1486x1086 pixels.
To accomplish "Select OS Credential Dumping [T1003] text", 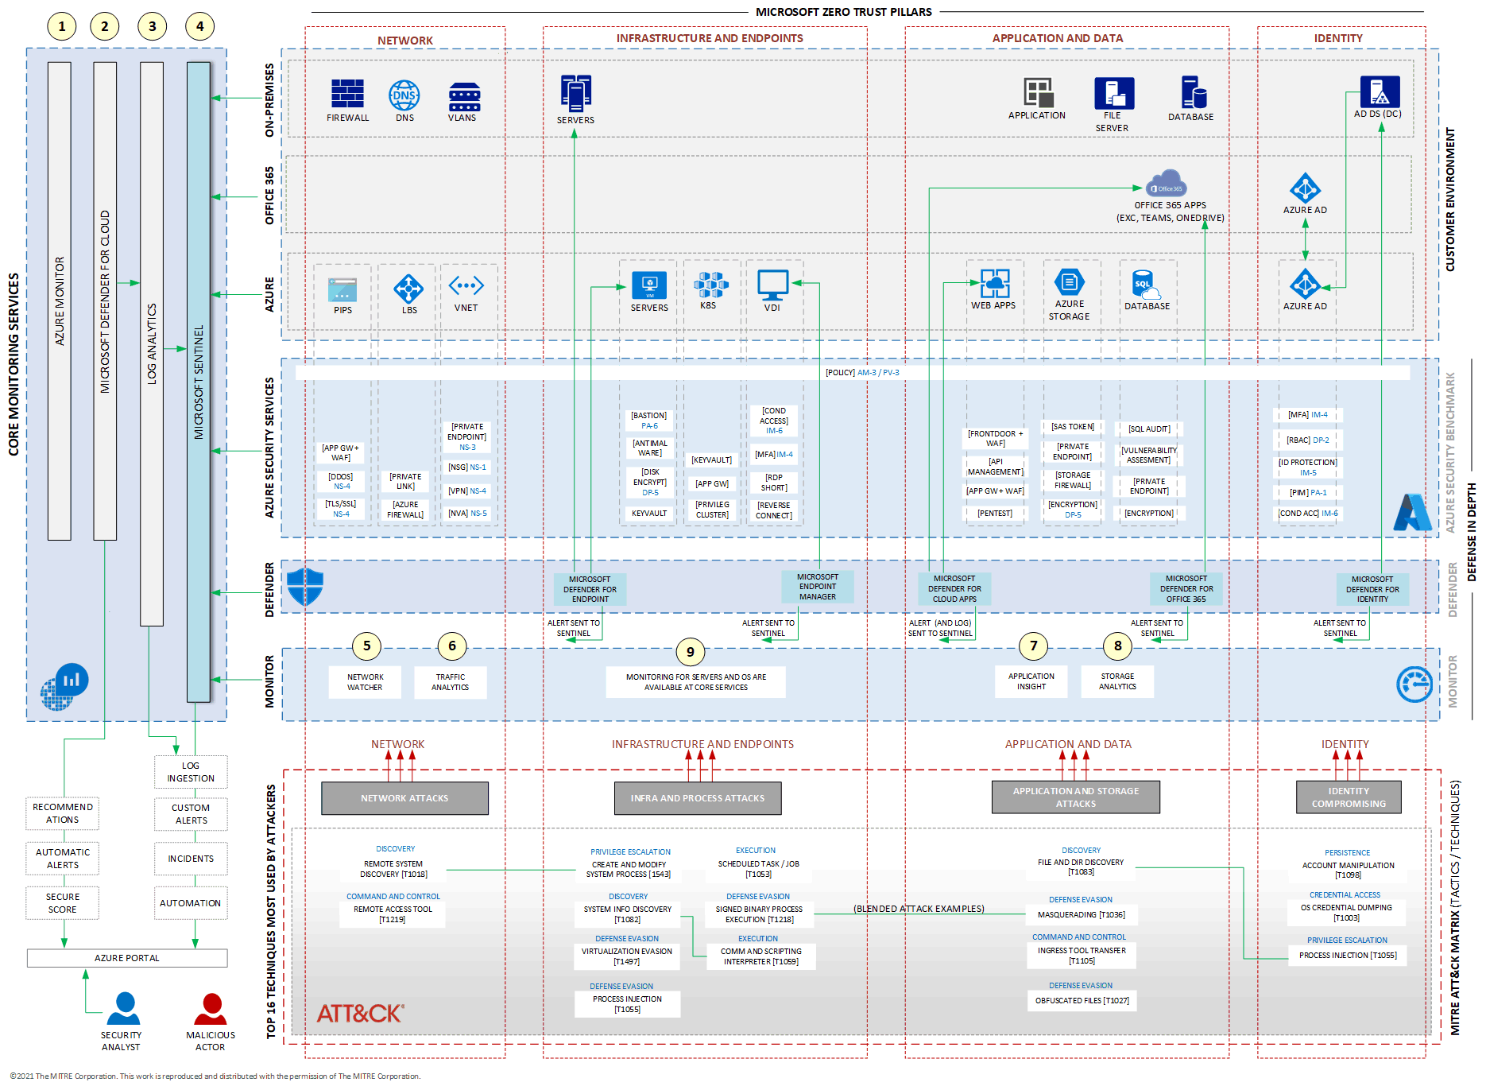I will click(x=1346, y=913).
